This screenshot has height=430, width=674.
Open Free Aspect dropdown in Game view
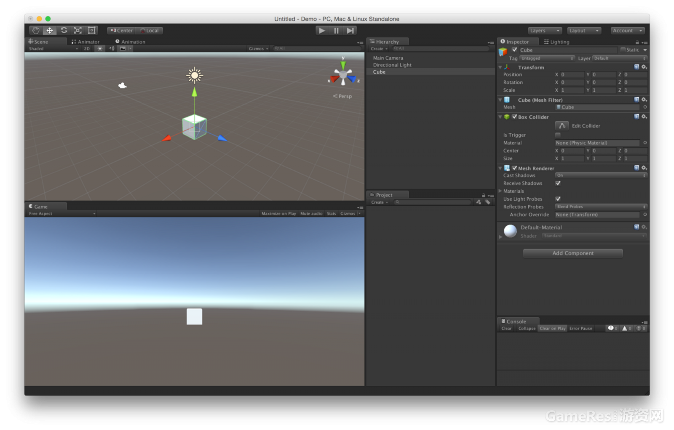62,214
